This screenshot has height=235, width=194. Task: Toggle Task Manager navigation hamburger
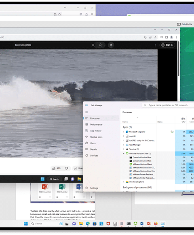86,112
